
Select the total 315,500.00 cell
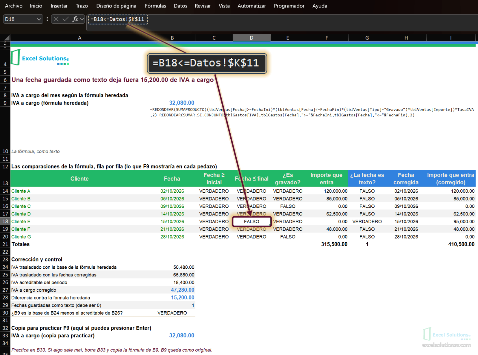(327, 244)
